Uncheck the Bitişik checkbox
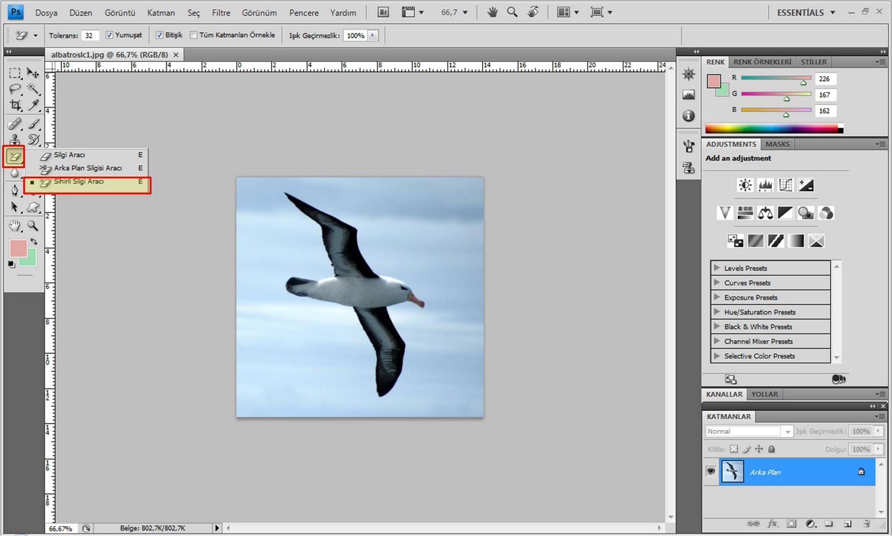 pos(159,35)
